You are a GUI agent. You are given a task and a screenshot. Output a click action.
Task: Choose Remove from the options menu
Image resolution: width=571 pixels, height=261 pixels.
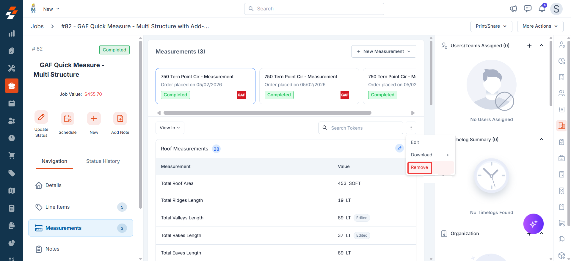click(420, 167)
